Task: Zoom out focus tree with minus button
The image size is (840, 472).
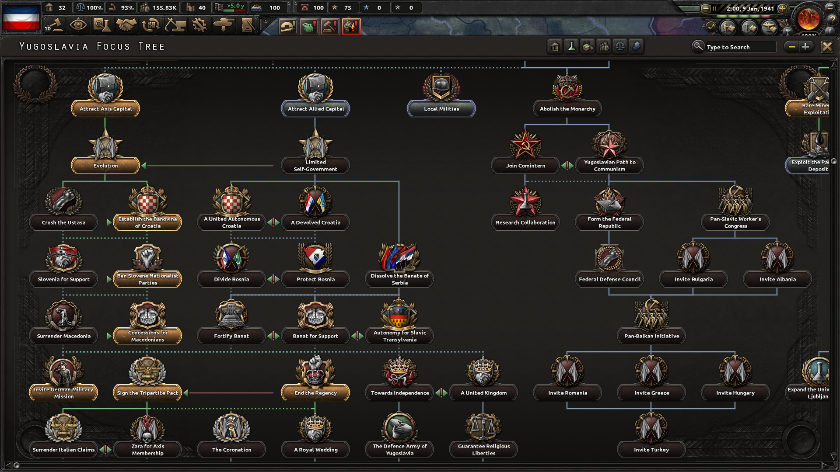Action: click(x=791, y=46)
